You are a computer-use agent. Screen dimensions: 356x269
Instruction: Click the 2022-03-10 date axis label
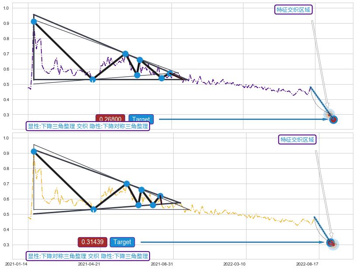click(x=234, y=264)
